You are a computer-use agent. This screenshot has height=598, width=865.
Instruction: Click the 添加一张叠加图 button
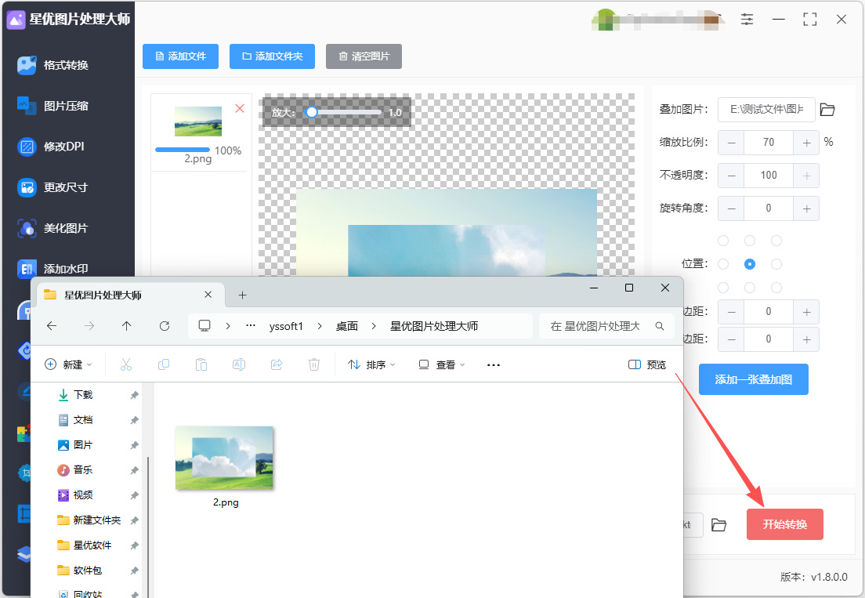tap(753, 379)
